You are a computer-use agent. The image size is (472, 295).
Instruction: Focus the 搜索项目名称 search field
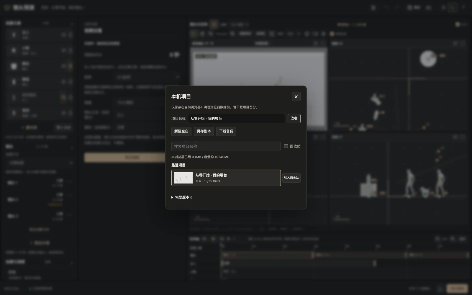226,146
